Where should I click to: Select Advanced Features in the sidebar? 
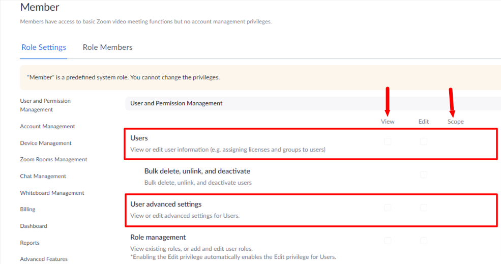(44, 259)
